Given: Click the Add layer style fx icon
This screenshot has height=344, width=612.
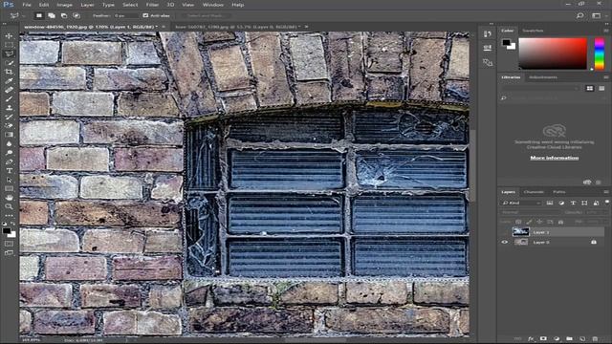Looking at the screenshot, I should [531, 339].
